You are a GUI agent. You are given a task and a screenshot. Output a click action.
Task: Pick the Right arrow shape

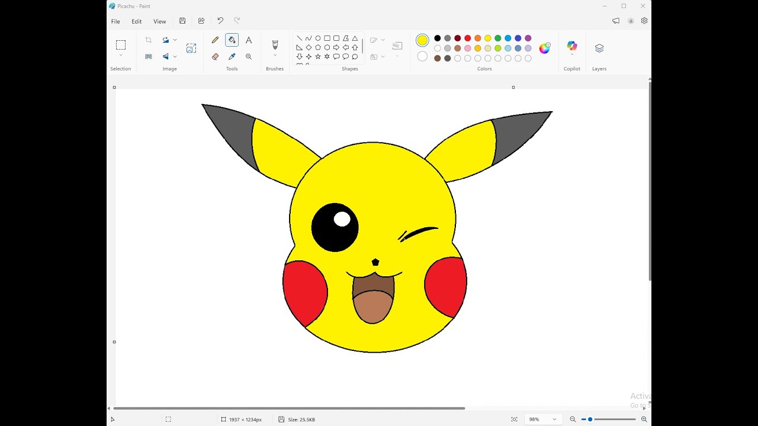pyautogui.click(x=336, y=47)
